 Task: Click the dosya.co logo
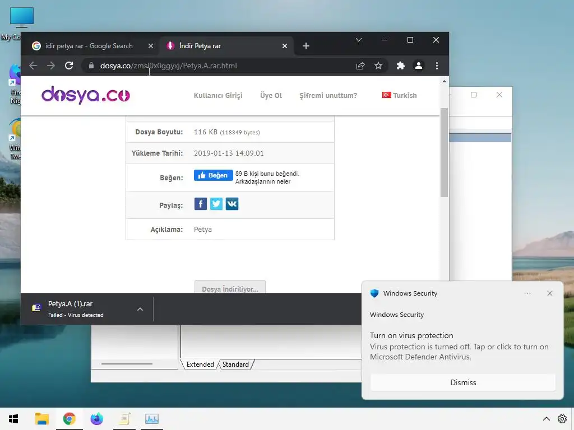tap(86, 95)
